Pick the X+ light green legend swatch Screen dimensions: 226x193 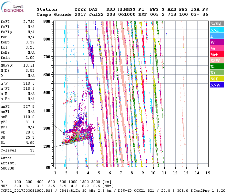pyautogui.click(x=217, y=73)
